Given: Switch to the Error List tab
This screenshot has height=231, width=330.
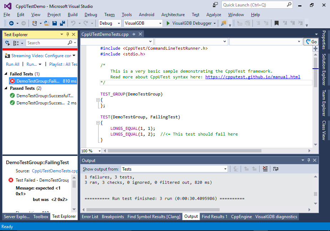Looking at the screenshot, I should (x=90, y=217).
